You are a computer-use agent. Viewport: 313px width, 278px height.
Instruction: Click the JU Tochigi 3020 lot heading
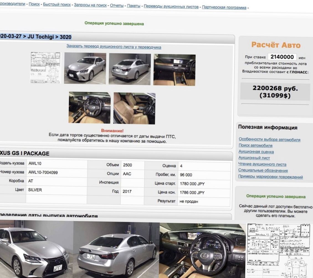pos(35,37)
